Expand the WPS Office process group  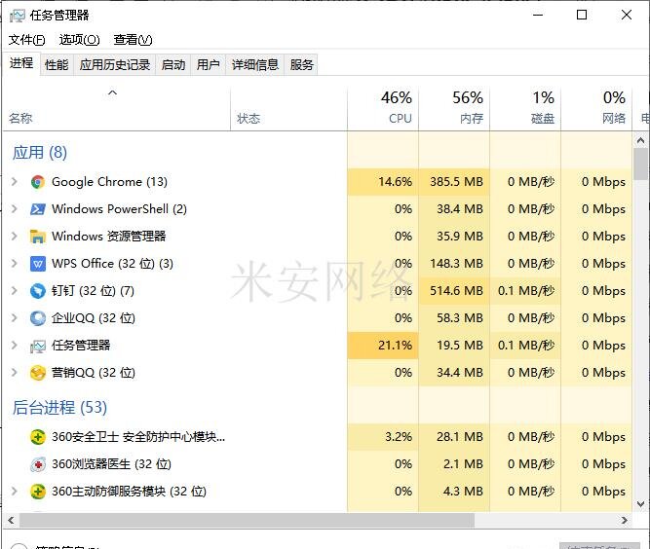tap(14, 264)
